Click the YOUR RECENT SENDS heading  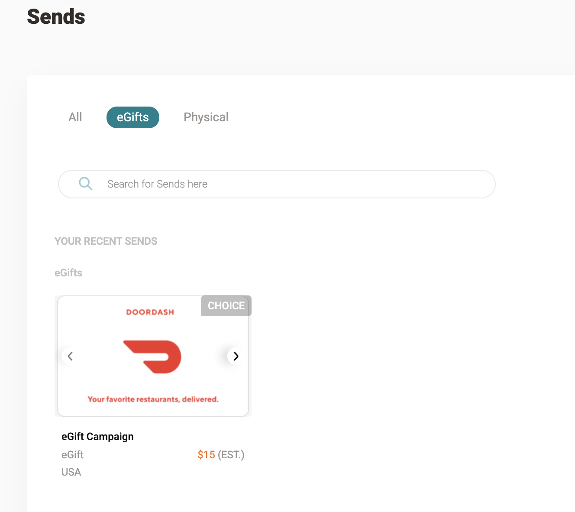tap(106, 241)
